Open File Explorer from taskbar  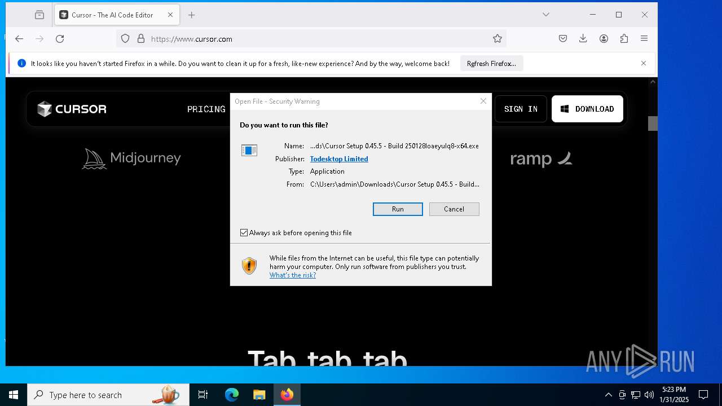click(259, 395)
